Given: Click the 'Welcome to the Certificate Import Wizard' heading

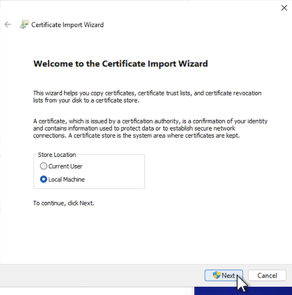Looking at the screenshot, I should click(x=121, y=64).
